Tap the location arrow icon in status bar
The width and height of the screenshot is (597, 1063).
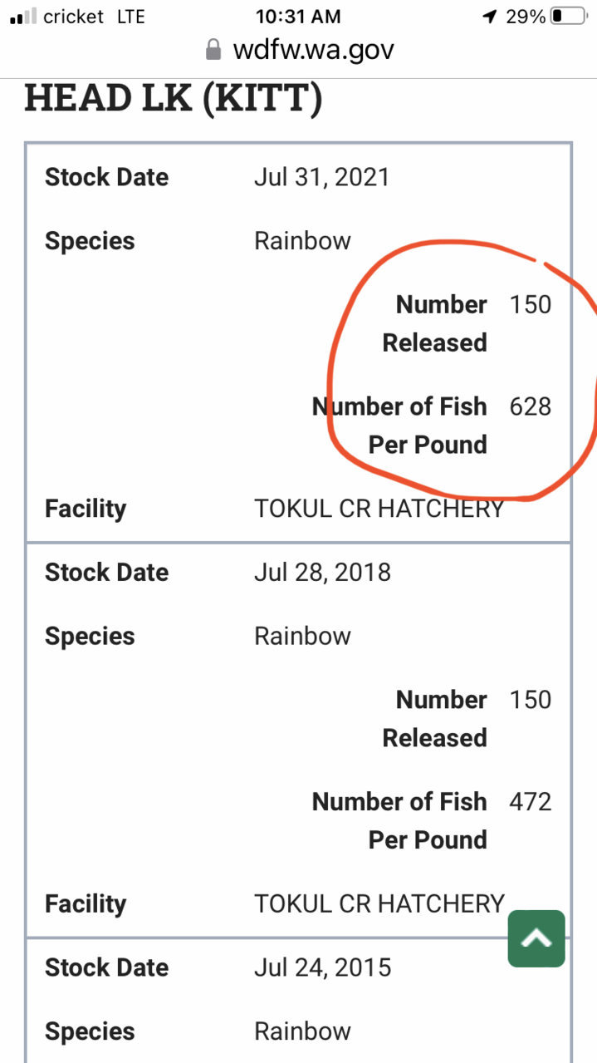pyautogui.click(x=490, y=17)
